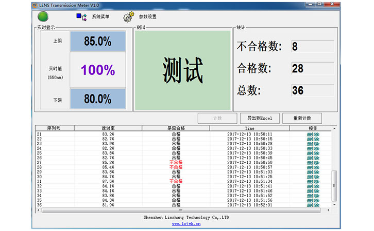Open the 系统菜单 system menu icon
The height and width of the screenshot is (231, 374).
[81, 17]
